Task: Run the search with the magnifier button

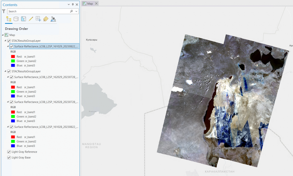Action: click(x=71, y=11)
